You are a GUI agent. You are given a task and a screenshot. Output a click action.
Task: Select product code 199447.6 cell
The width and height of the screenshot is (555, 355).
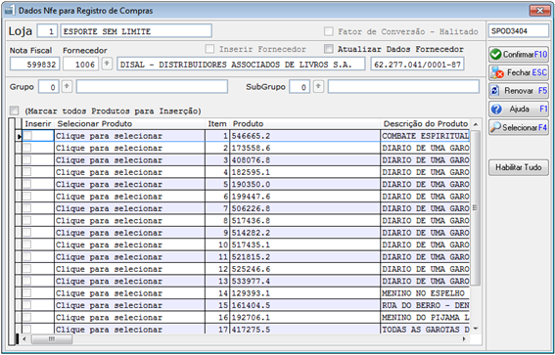(305, 197)
